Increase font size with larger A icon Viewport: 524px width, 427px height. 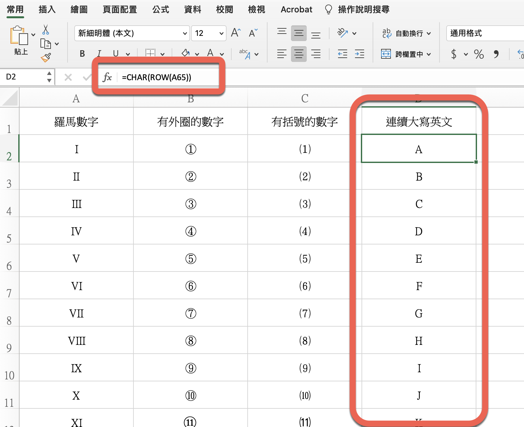236,33
